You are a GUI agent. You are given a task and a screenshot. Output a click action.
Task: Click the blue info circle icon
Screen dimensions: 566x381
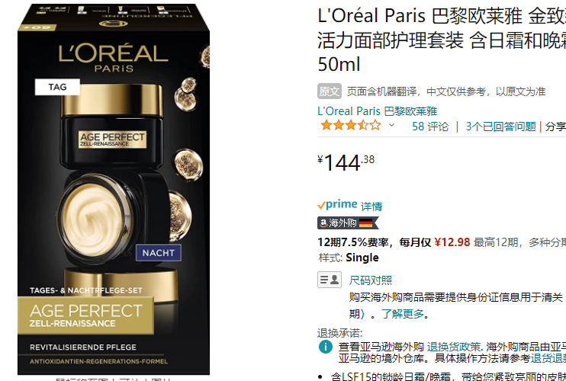[x=325, y=347]
